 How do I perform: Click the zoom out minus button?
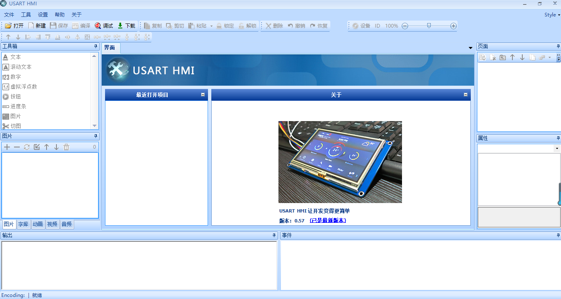tap(405, 26)
